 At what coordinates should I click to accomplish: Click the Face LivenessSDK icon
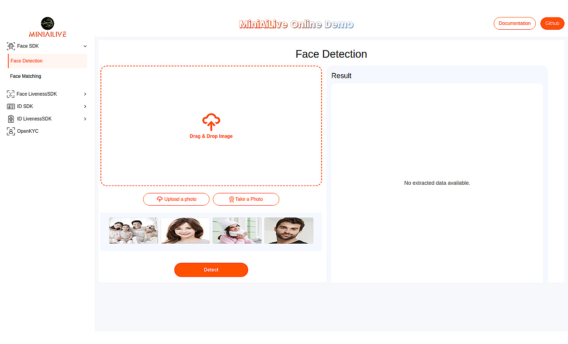11,94
